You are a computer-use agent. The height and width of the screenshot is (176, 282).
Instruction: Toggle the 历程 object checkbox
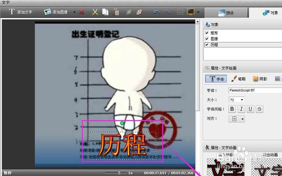207,45
